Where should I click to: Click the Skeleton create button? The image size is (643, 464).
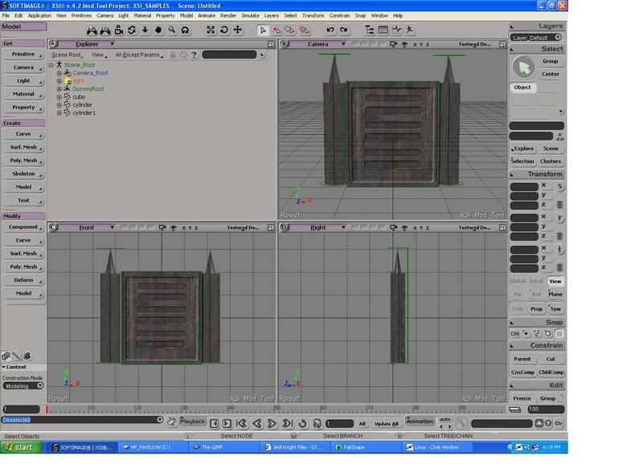click(x=23, y=173)
